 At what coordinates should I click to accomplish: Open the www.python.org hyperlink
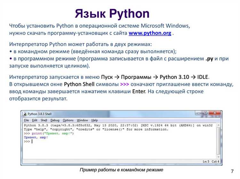click(x=150, y=33)
